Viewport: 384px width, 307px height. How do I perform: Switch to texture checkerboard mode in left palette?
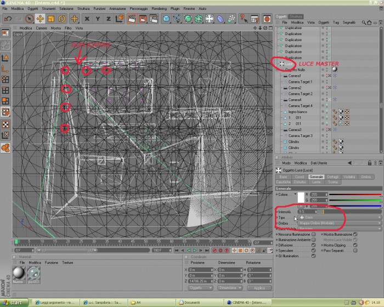click(5, 124)
